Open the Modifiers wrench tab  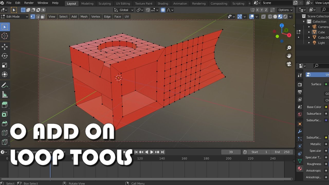(x=300, y=132)
